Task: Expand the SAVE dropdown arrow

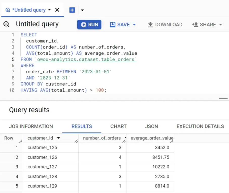Action: (134, 25)
